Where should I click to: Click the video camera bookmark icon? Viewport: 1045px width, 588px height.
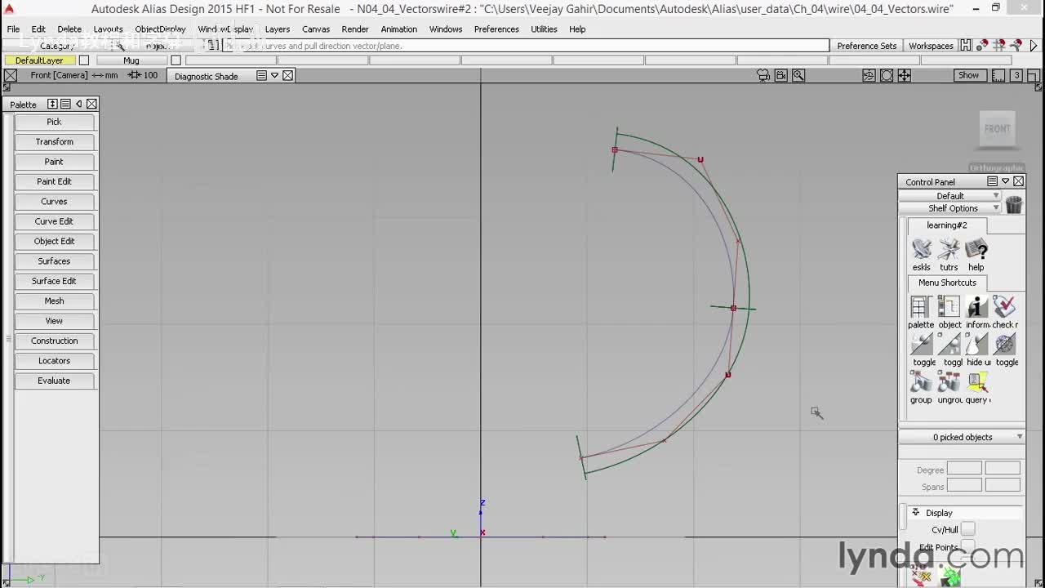[781, 75]
